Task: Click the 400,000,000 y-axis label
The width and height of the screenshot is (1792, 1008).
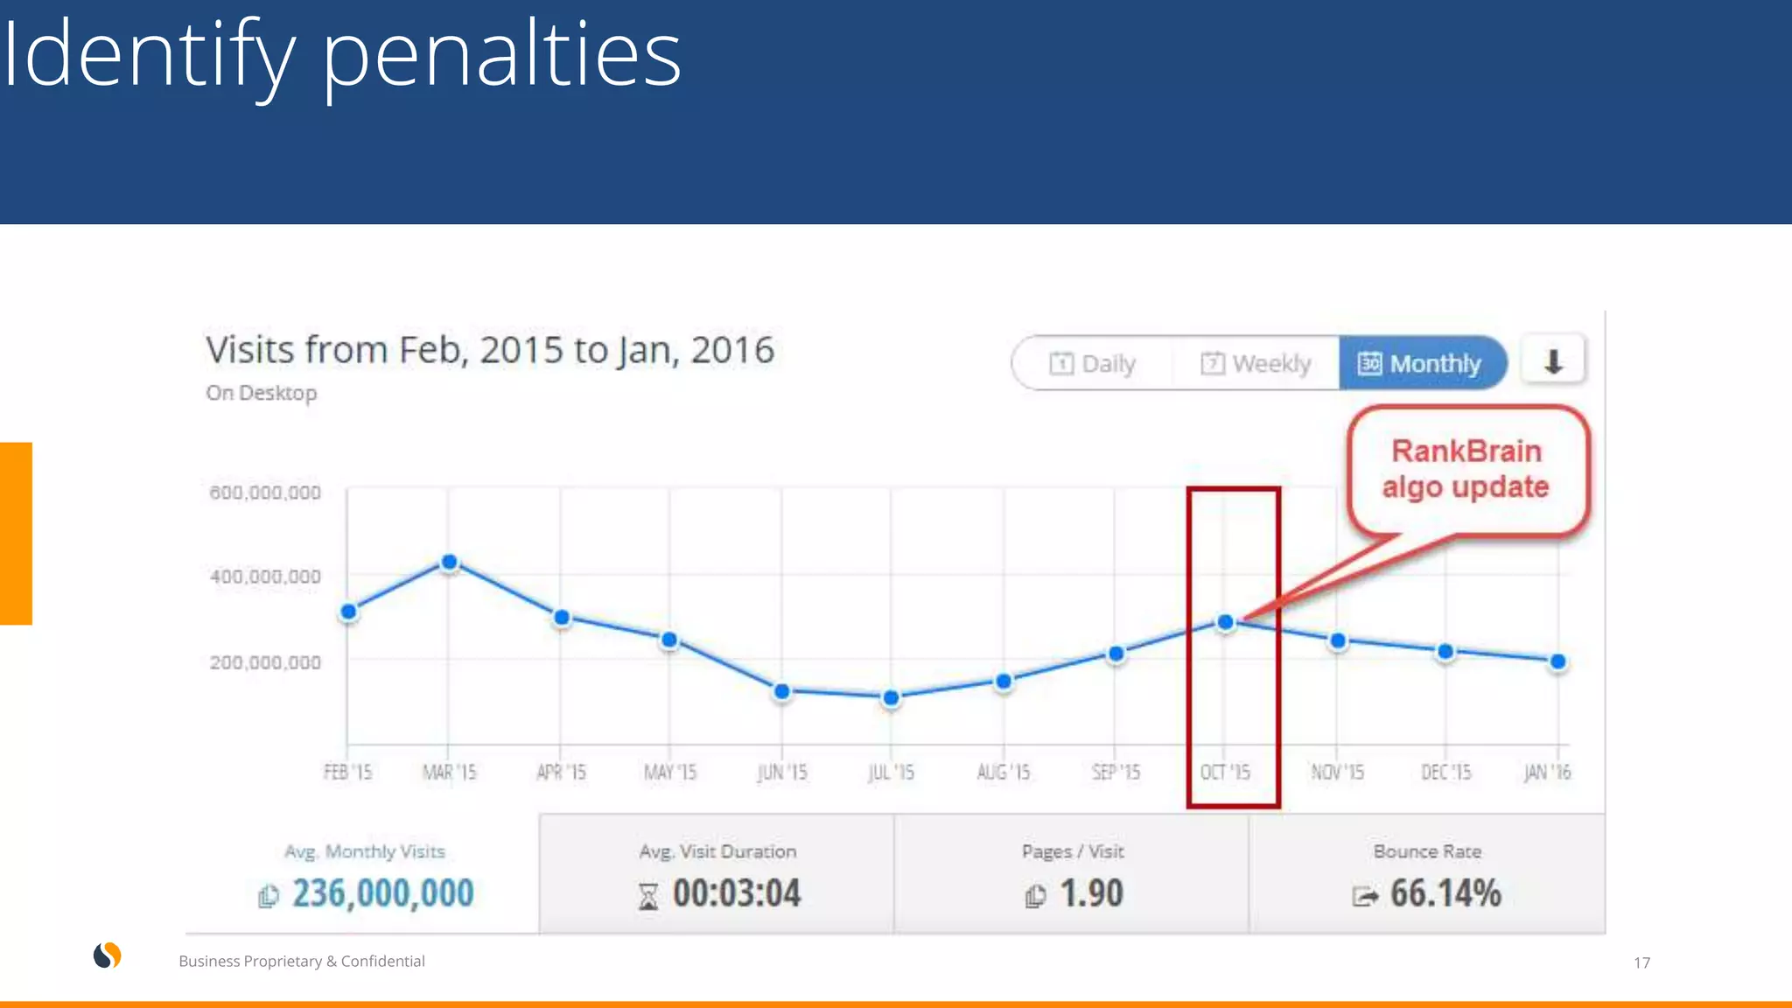Action: click(x=265, y=577)
